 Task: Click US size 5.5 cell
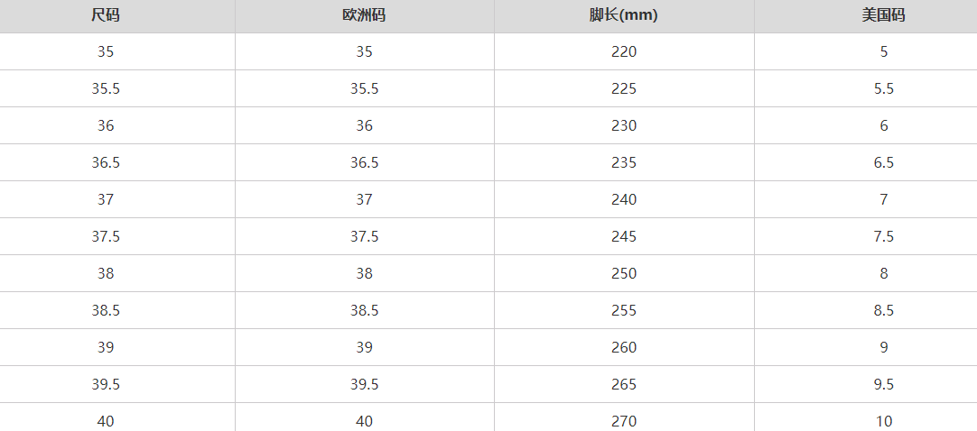(x=883, y=88)
